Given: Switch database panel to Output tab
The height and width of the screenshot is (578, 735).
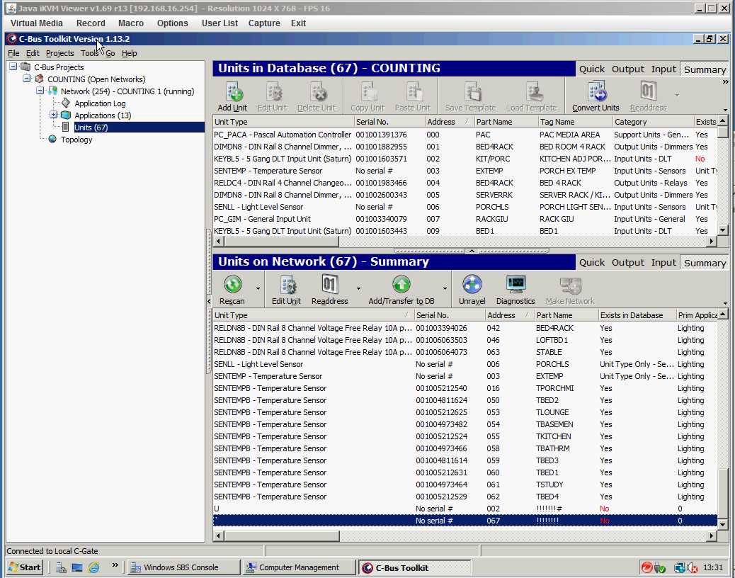Looking at the screenshot, I should pyautogui.click(x=627, y=69).
